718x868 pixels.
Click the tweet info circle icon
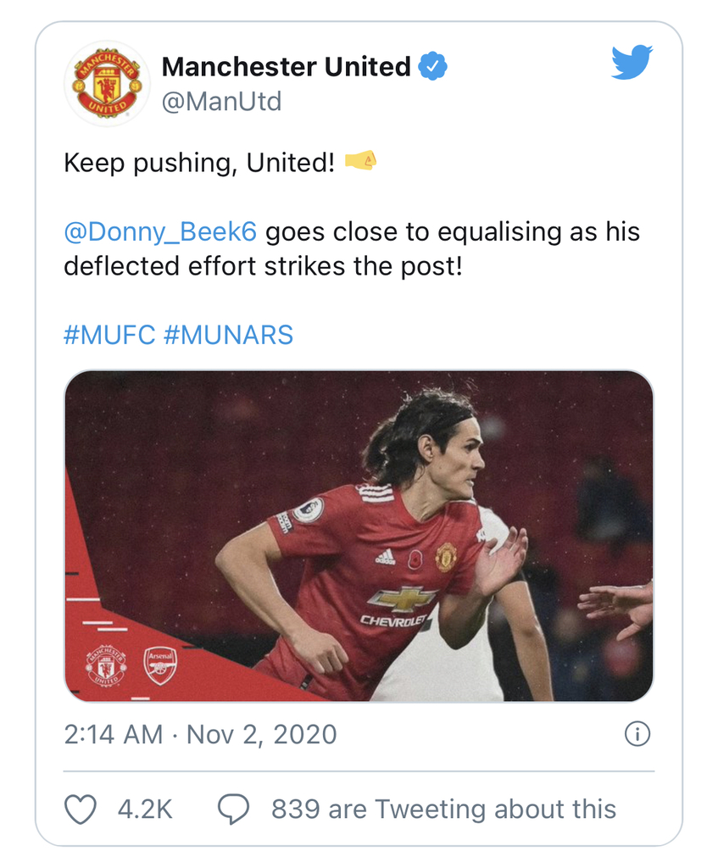click(x=637, y=734)
